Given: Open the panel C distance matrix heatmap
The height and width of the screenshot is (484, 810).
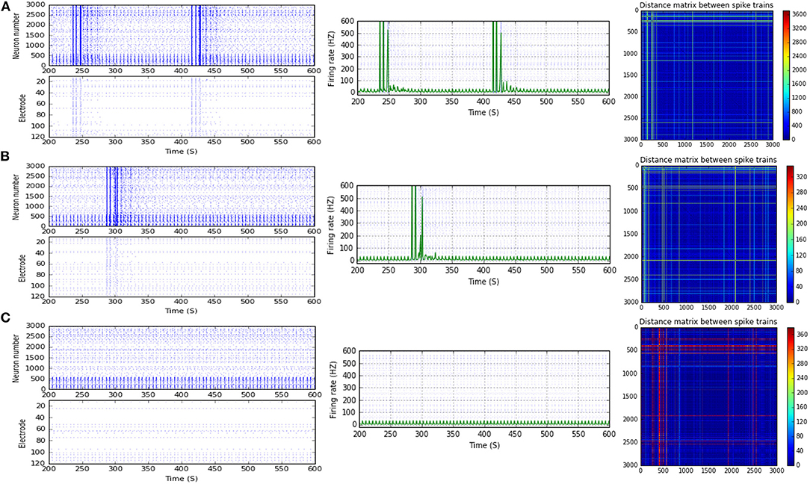Looking at the screenshot, I should (708, 396).
